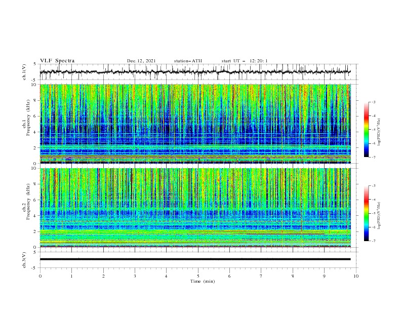The width and height of the screenshot is (401, 310).
Task: Click the time axis tick label '5'
Action: [198, 276]
